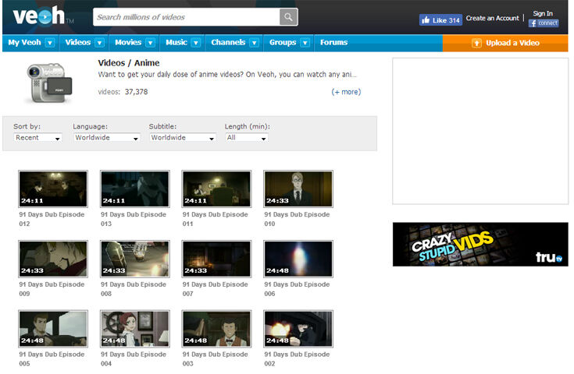Click title 91 Days Dub Episode 002
Viewport: 574px width, 374px height.
click(x=297, y=359)
